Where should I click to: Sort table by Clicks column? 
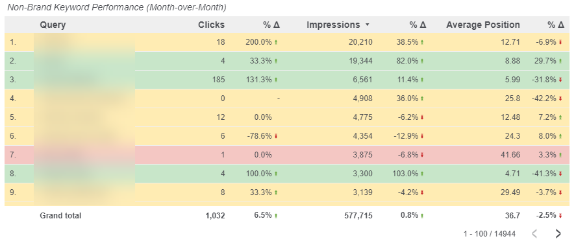[x=211, y=25]
